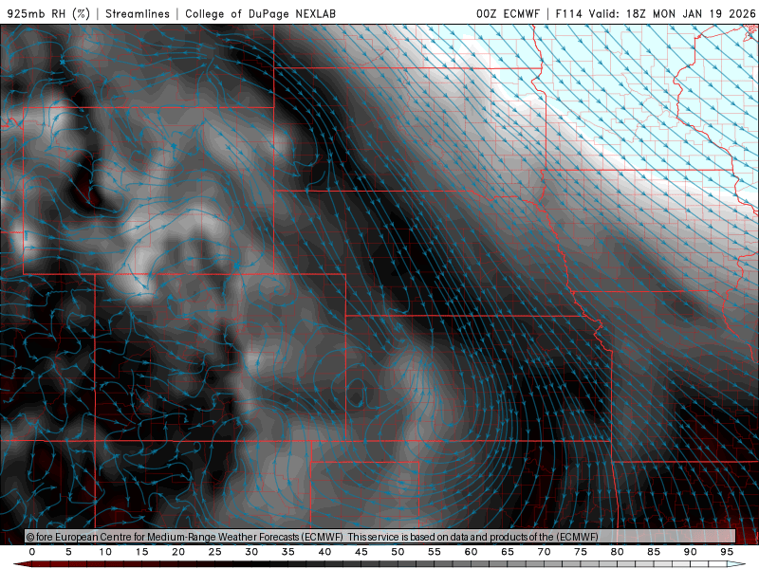
Task: Click the "F114 Valid: 18Z MON JAN 19 2026" label
Action: (656, 13)
